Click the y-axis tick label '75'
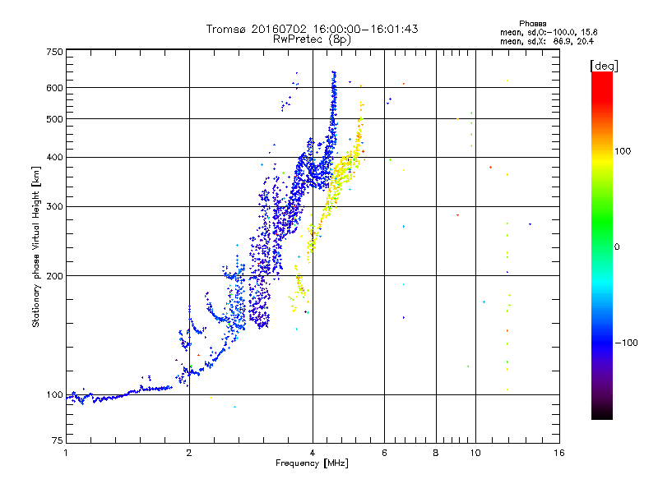 [x=58, y=440]
